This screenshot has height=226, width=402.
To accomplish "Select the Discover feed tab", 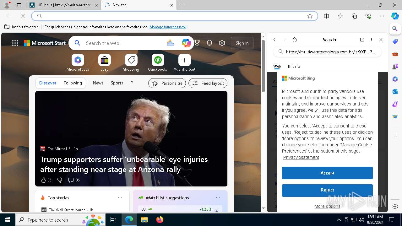I will (x=48, y=83).
